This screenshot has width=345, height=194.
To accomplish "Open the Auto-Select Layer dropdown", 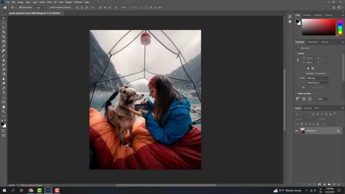I will 40,8.
